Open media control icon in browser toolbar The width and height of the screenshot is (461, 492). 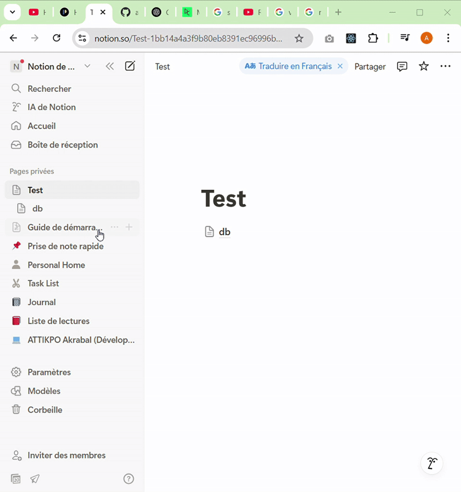click(x=405, y=38)
